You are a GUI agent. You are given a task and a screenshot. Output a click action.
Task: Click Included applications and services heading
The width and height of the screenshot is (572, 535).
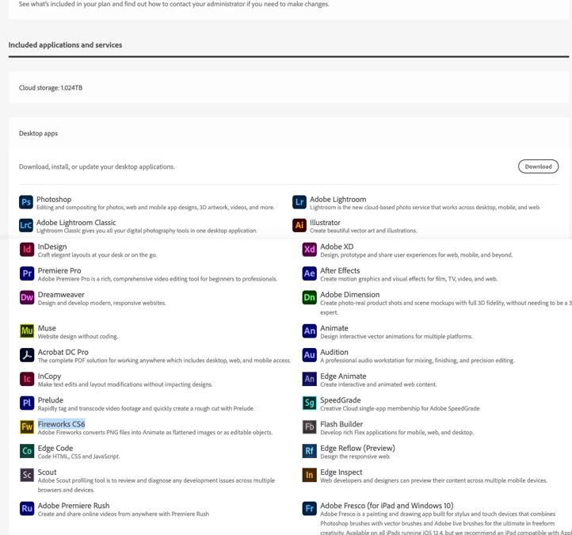click(65, 45)
